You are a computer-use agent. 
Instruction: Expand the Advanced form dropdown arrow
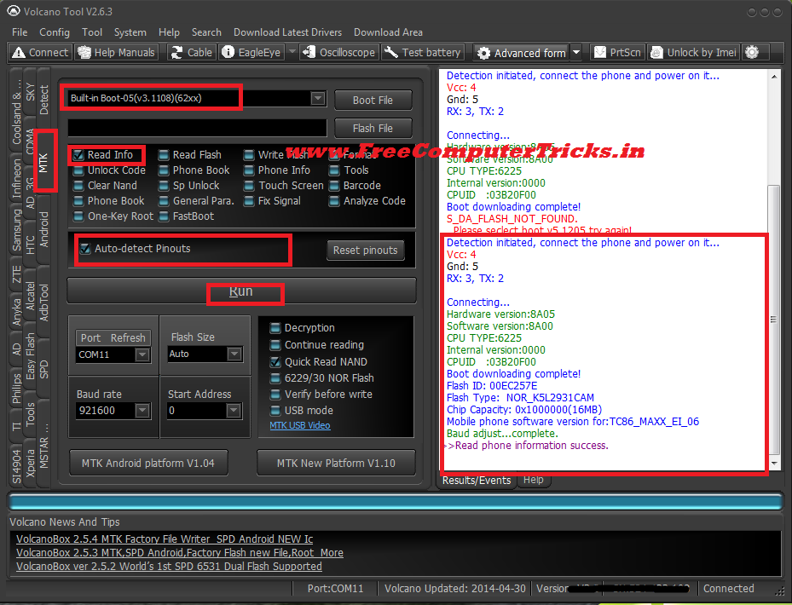click(575, 53)
